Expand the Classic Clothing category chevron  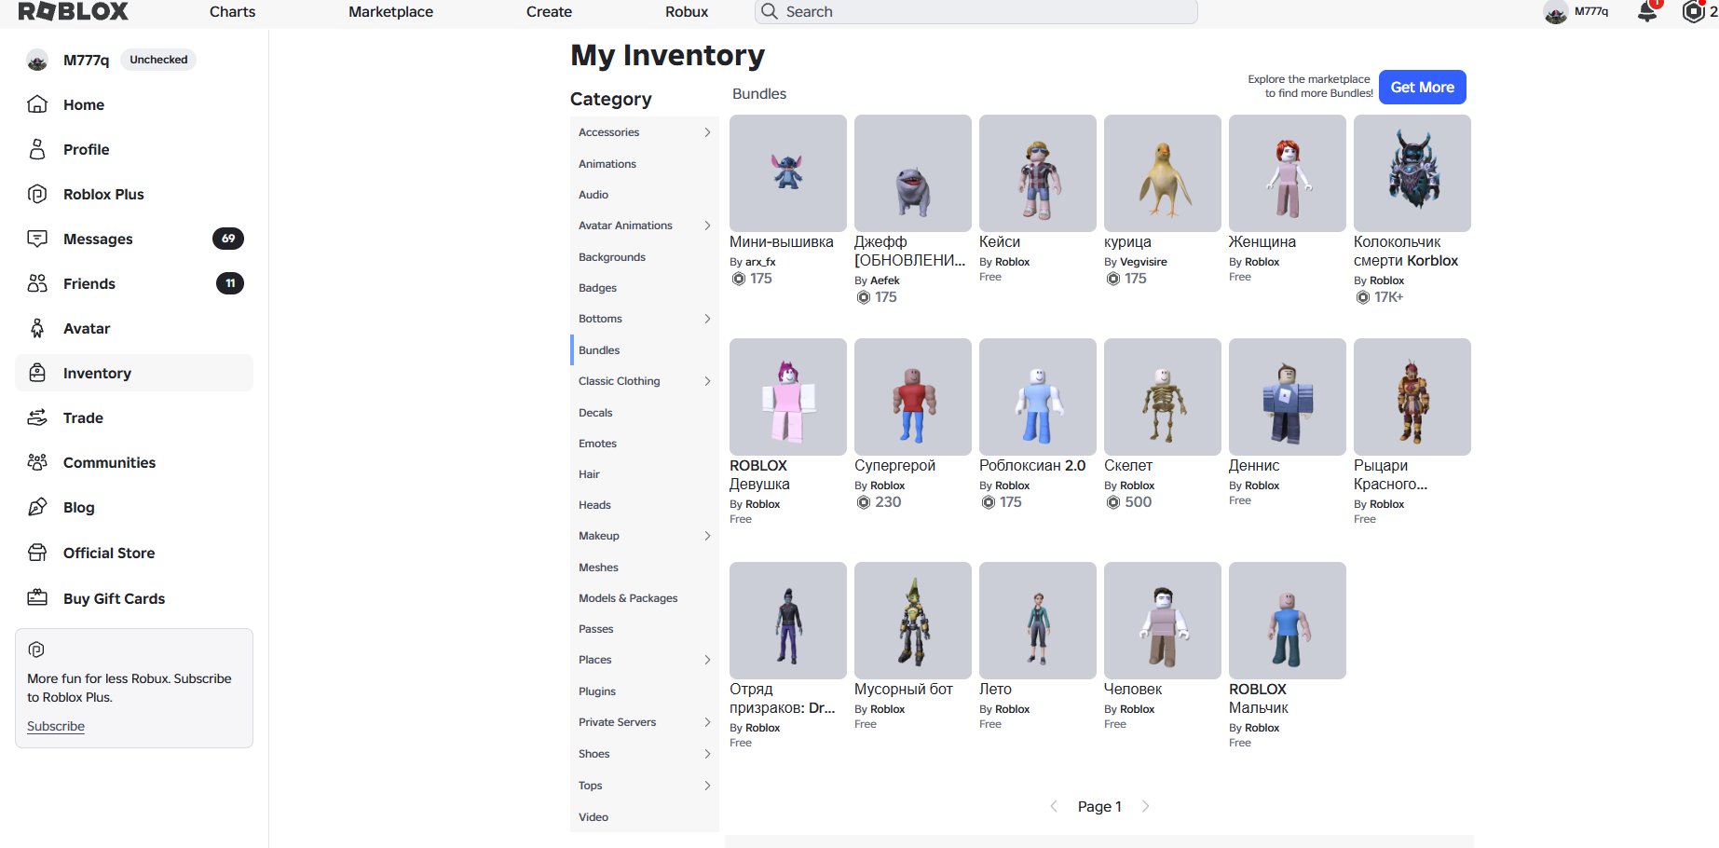point(707,381)
